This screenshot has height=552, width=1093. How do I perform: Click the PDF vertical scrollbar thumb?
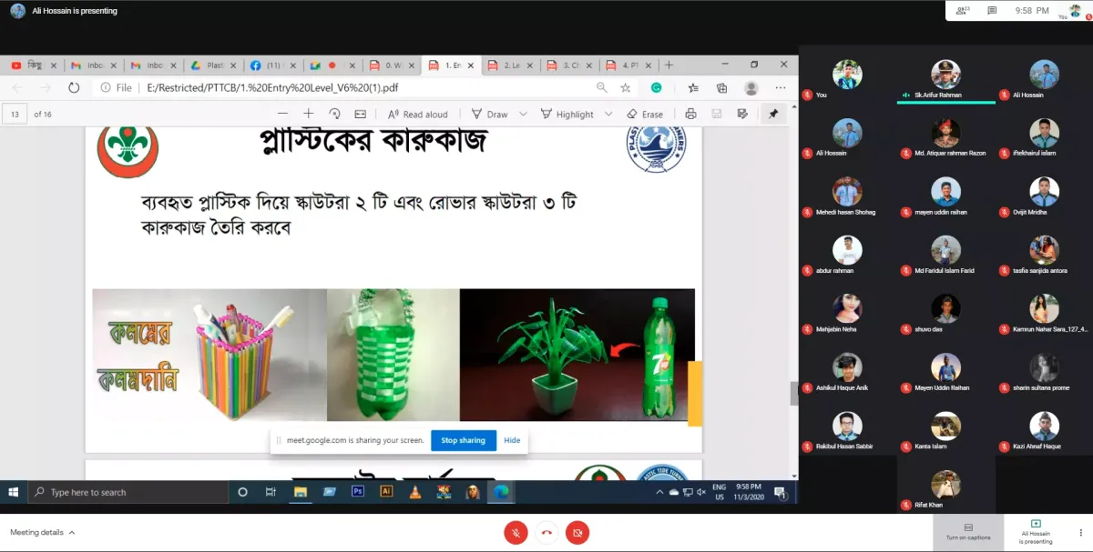point(793,393)
